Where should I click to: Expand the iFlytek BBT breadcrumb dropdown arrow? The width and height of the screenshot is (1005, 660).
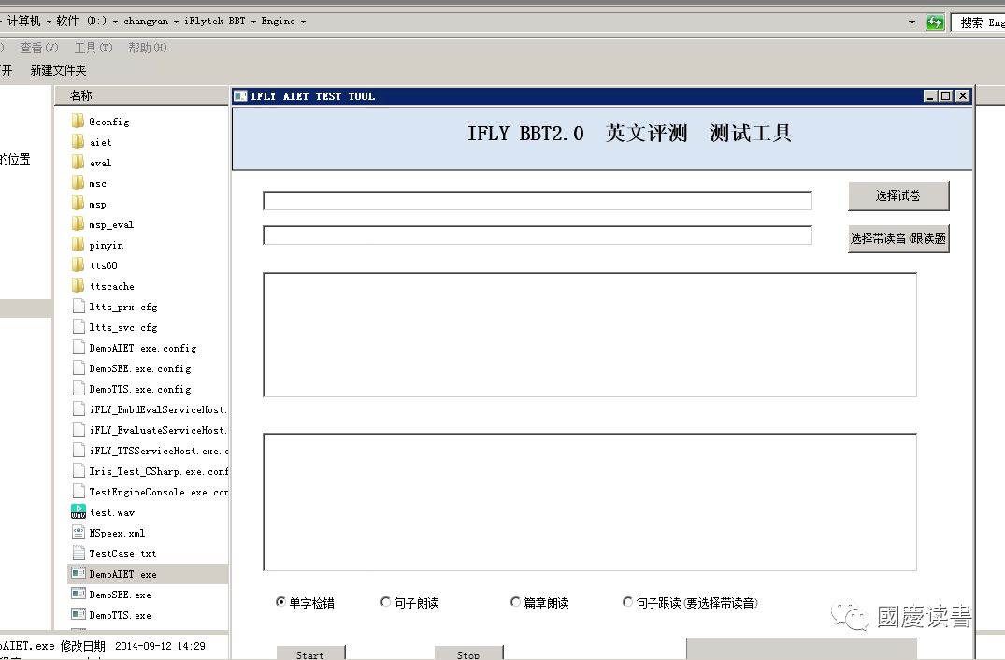tap(253, 22)
